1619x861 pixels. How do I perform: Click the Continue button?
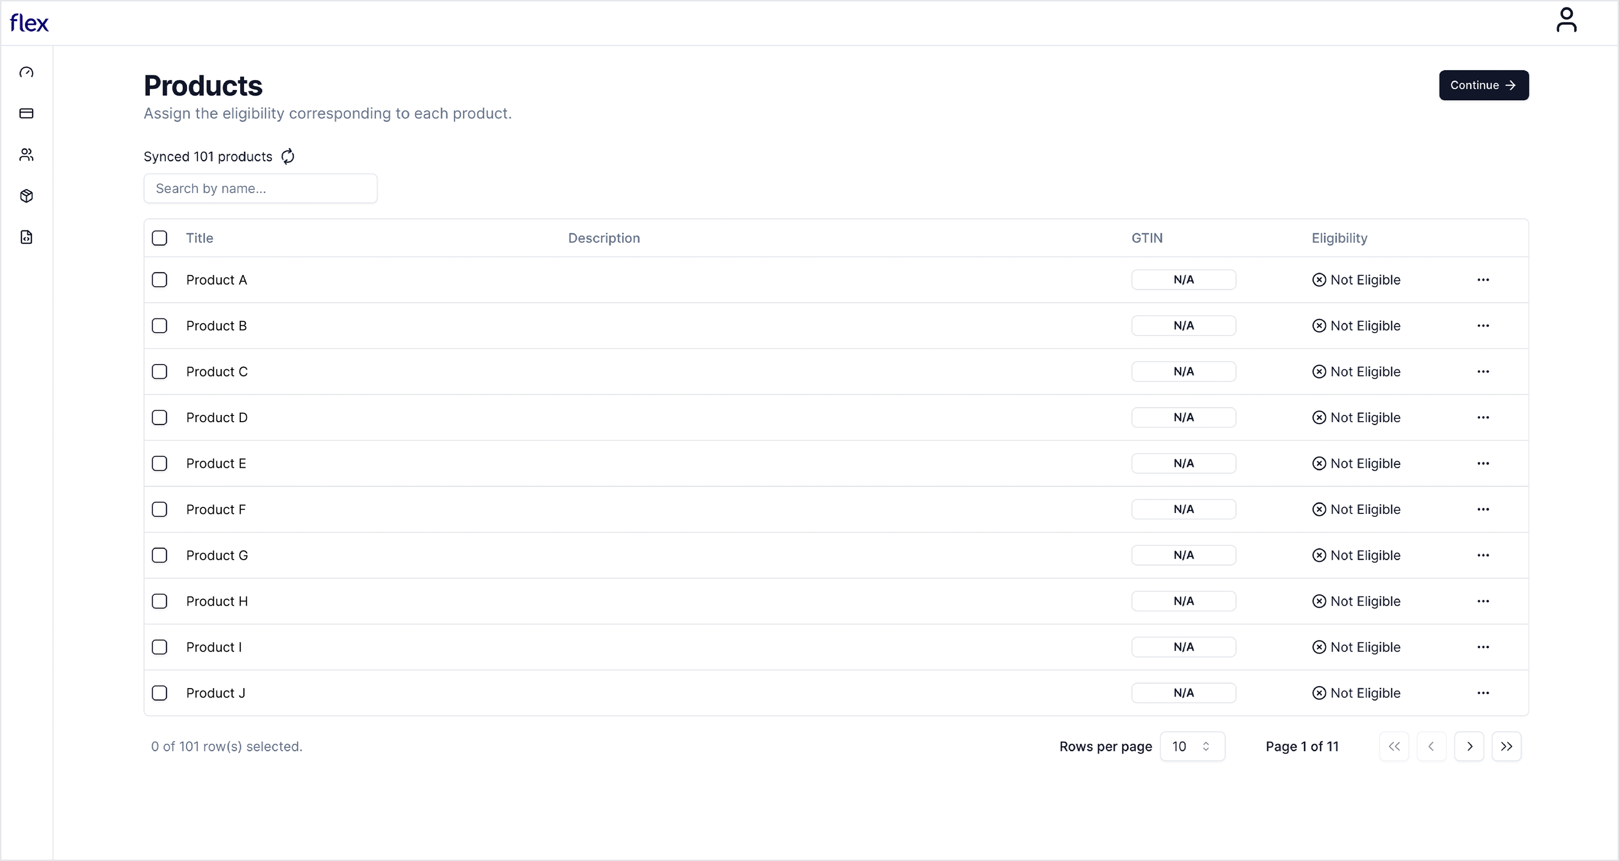[x=1483, y=85]
